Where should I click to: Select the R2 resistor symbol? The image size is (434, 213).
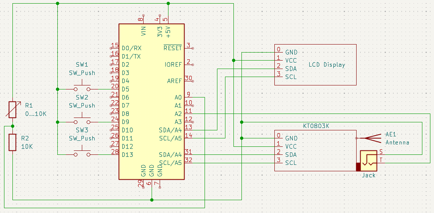point(12,142)
